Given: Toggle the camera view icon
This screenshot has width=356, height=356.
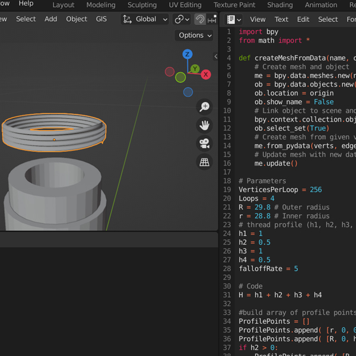Looking at the screenshot, I should 205,144.
